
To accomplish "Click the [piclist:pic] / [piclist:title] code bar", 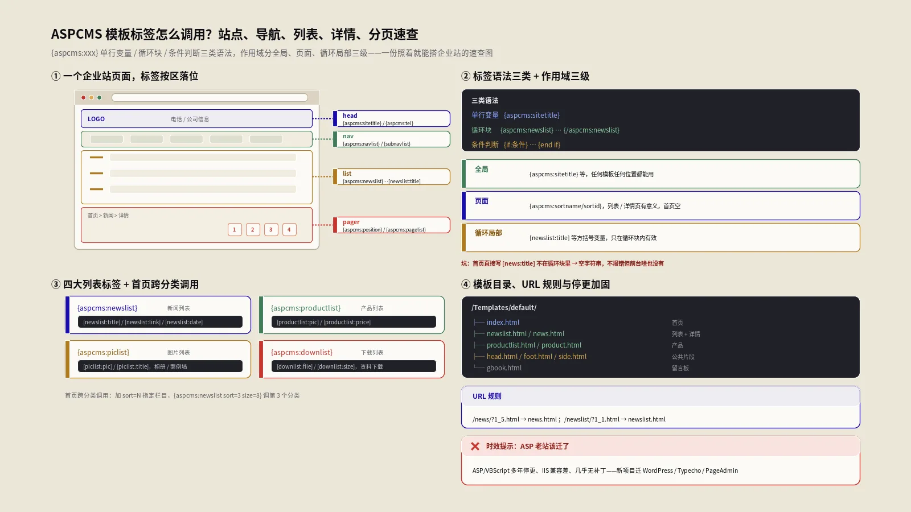I will pyautogui.click(x=160, y=366).
